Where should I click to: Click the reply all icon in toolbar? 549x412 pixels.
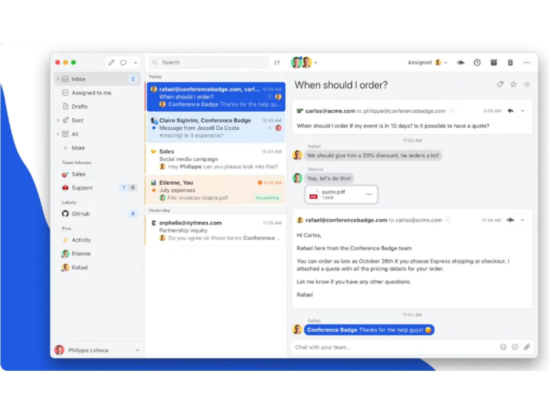(461, 63)
